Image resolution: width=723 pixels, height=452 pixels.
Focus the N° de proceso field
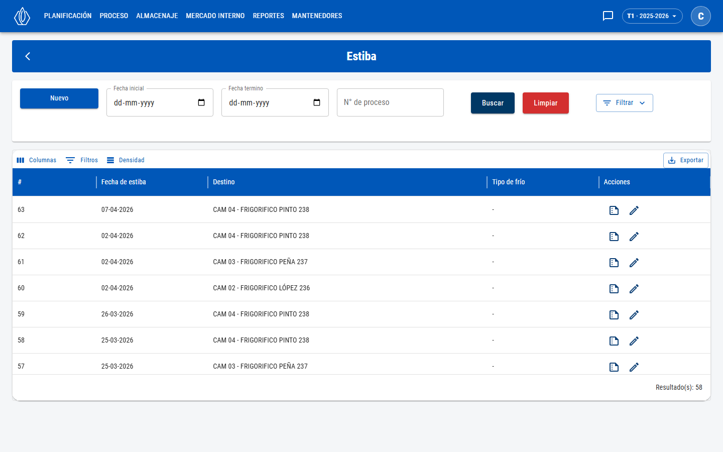390,102
